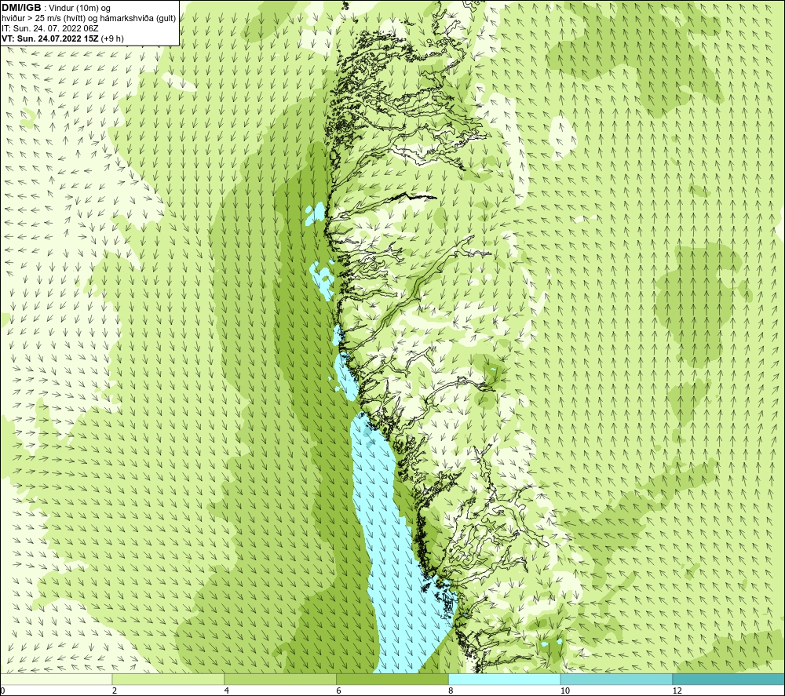Click the 'hviður > 25 m/s (hvítt)' legend line
The image size is (785, 696).
pyautogui.click(x=89, y=19)
